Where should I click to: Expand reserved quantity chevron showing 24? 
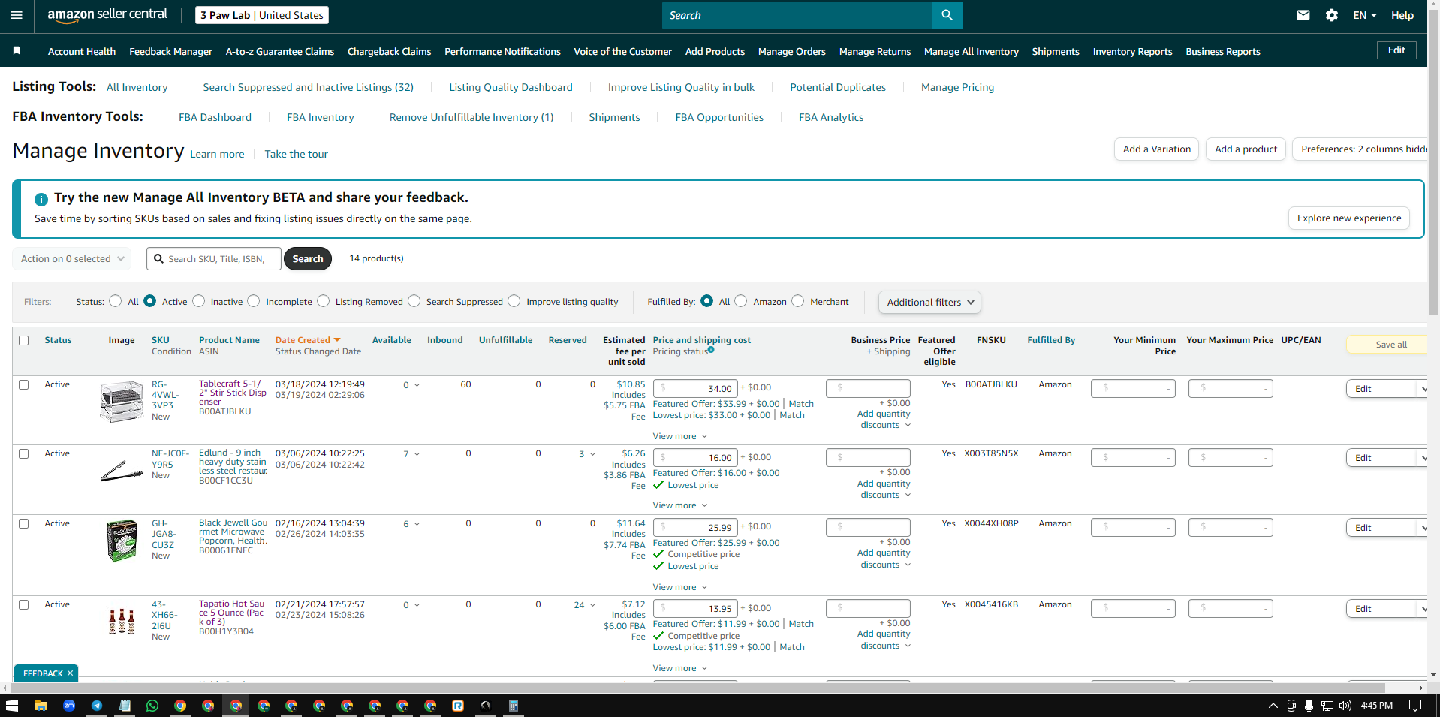point(592,605)
